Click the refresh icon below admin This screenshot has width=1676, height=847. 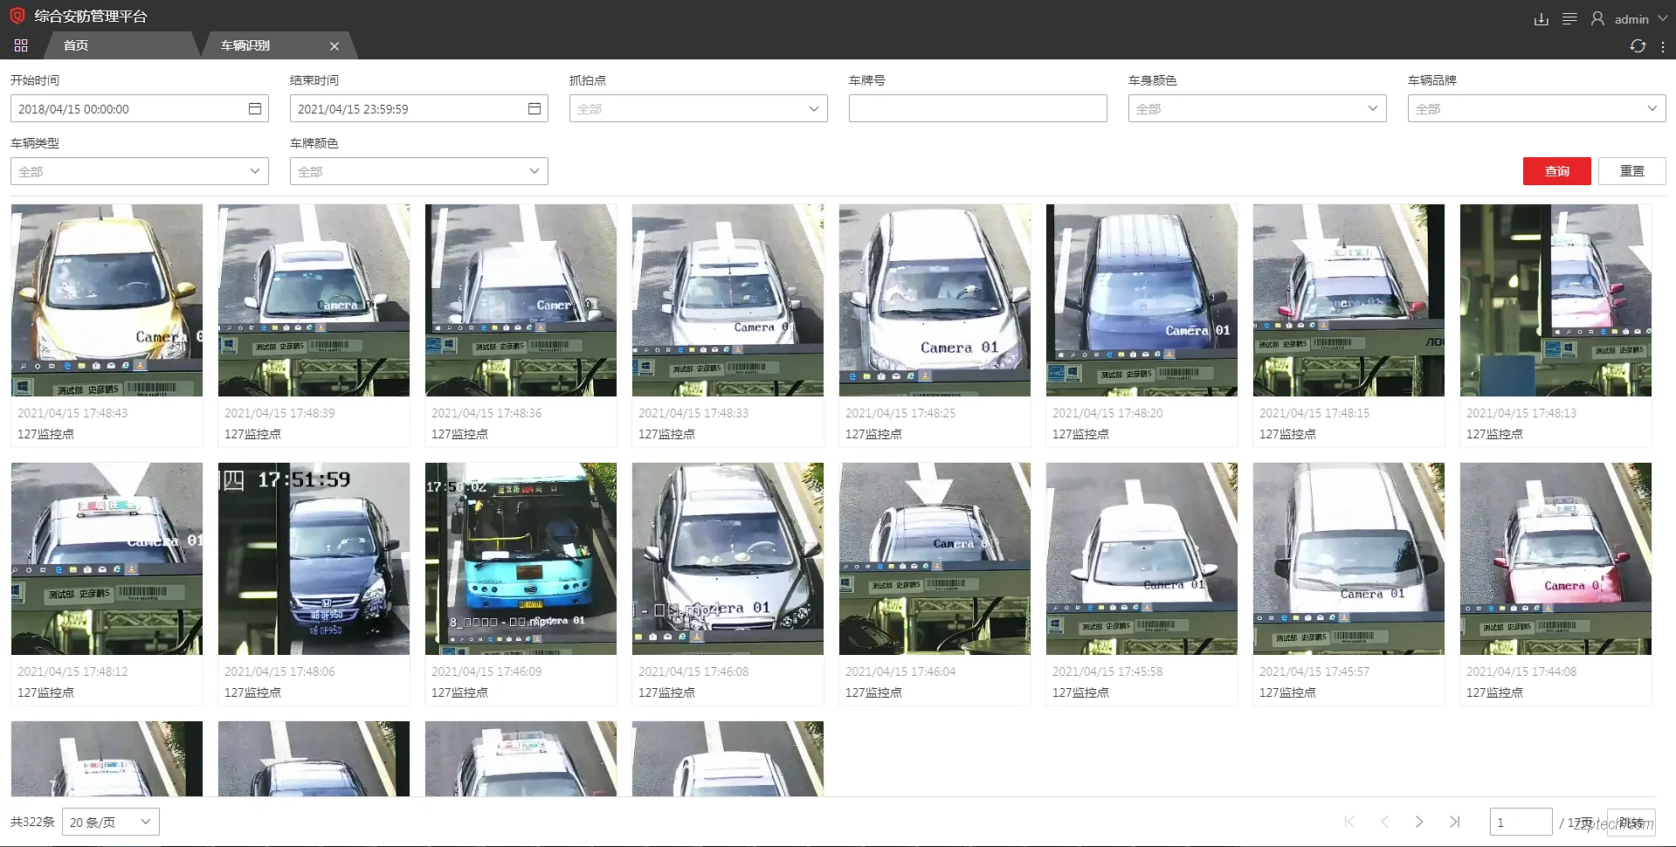coord(1638,46)
